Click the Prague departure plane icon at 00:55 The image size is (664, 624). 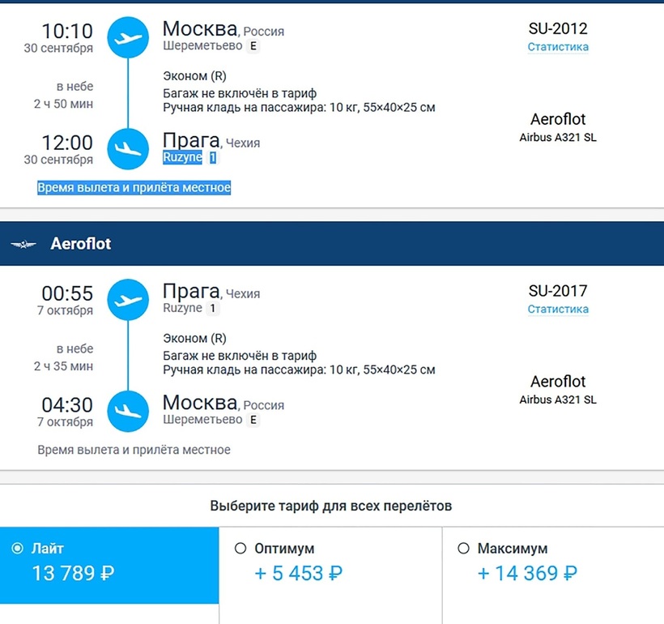(128, 300)
